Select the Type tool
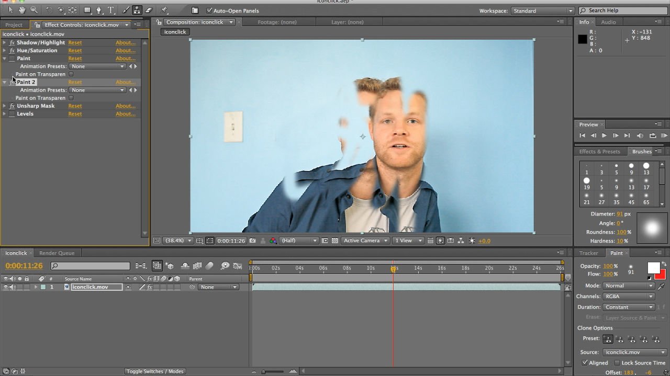The height and width of the screenshot is (376, 670). pyautogui.click(x=111, y=10)
